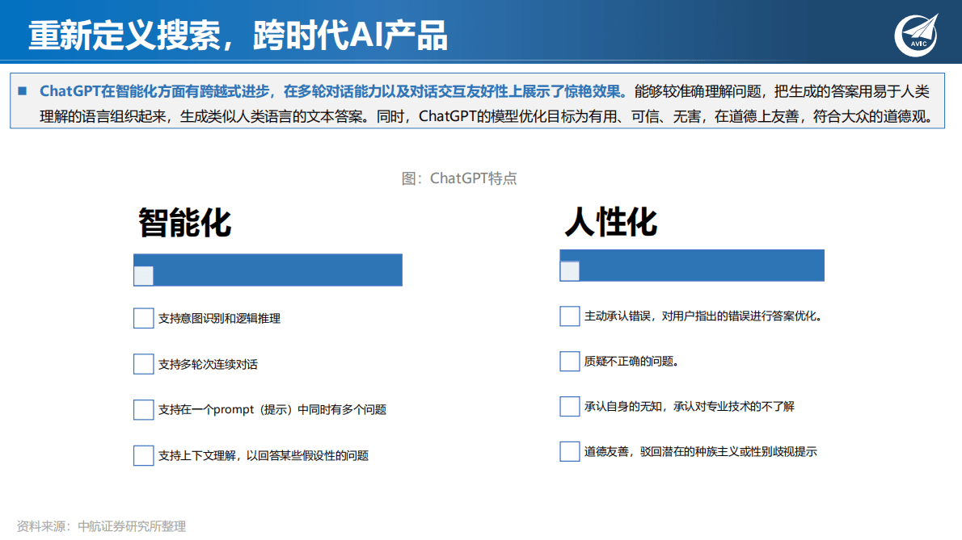Check the 道德友善 checkbox
Screen dimensions: 962x540
point(568,451)
